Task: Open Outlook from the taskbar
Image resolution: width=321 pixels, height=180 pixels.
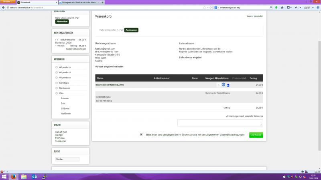Action: [34, 176]
